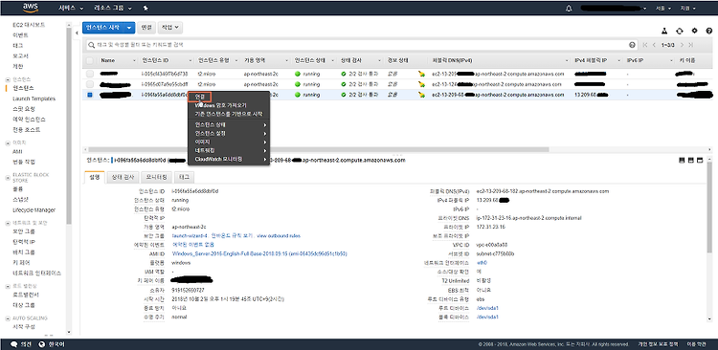Open Launch Templates in sidebar
Screen dimensions: 718x350
click(34, 98)
